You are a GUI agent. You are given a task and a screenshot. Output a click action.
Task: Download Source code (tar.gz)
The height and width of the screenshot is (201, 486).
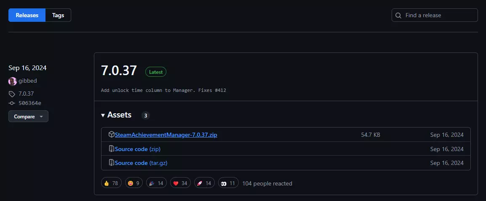click(x=141, y=163)
